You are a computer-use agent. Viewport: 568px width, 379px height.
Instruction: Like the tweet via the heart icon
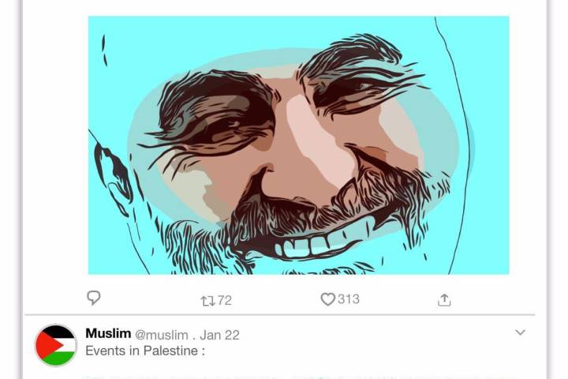(x=327, y=299)
